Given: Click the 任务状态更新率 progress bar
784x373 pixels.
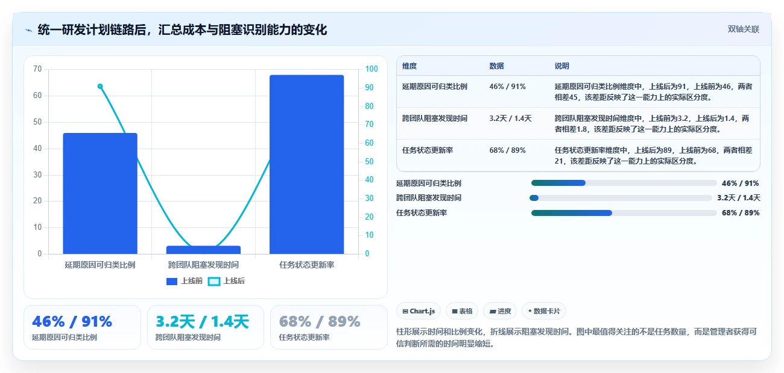Looking at the screenshot, I should (x=624, y=213).
